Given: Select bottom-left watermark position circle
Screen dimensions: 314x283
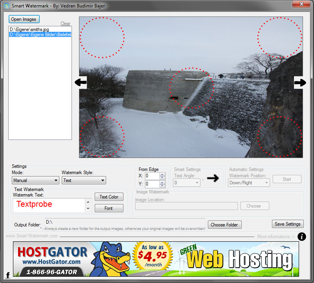Looking at the screenshot, I should 102,137.
